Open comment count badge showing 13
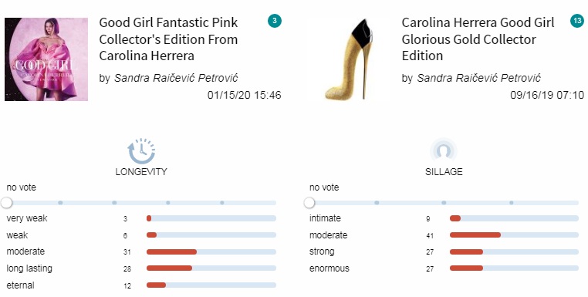588x297 pixels. point(577,21)
